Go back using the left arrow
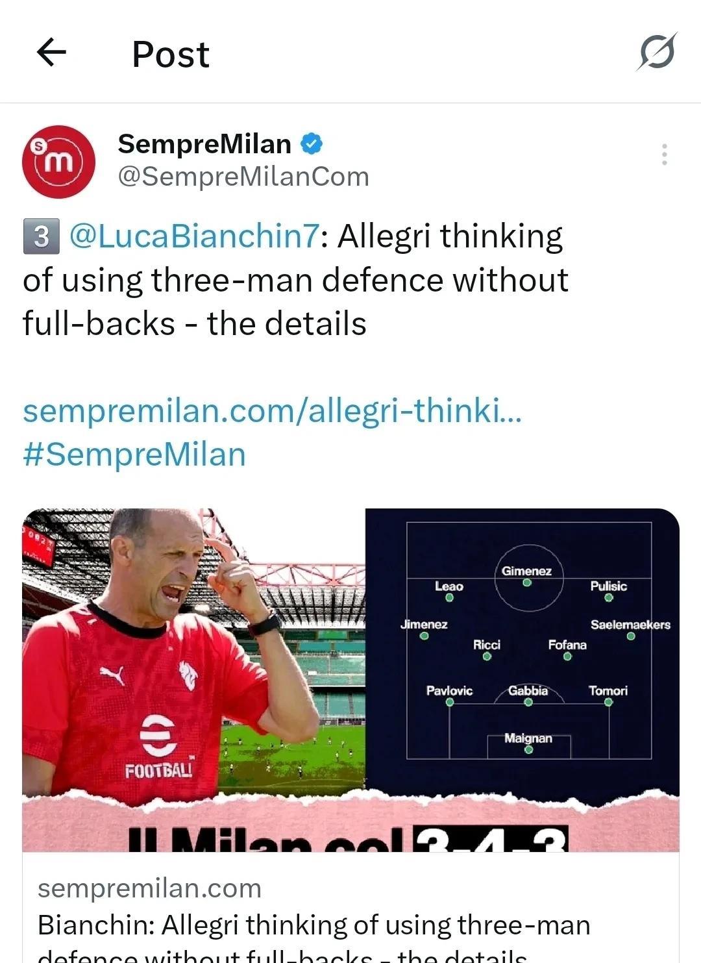Viewport: 701px width, 963px height. pyautogui.click(x=51, y=52)
